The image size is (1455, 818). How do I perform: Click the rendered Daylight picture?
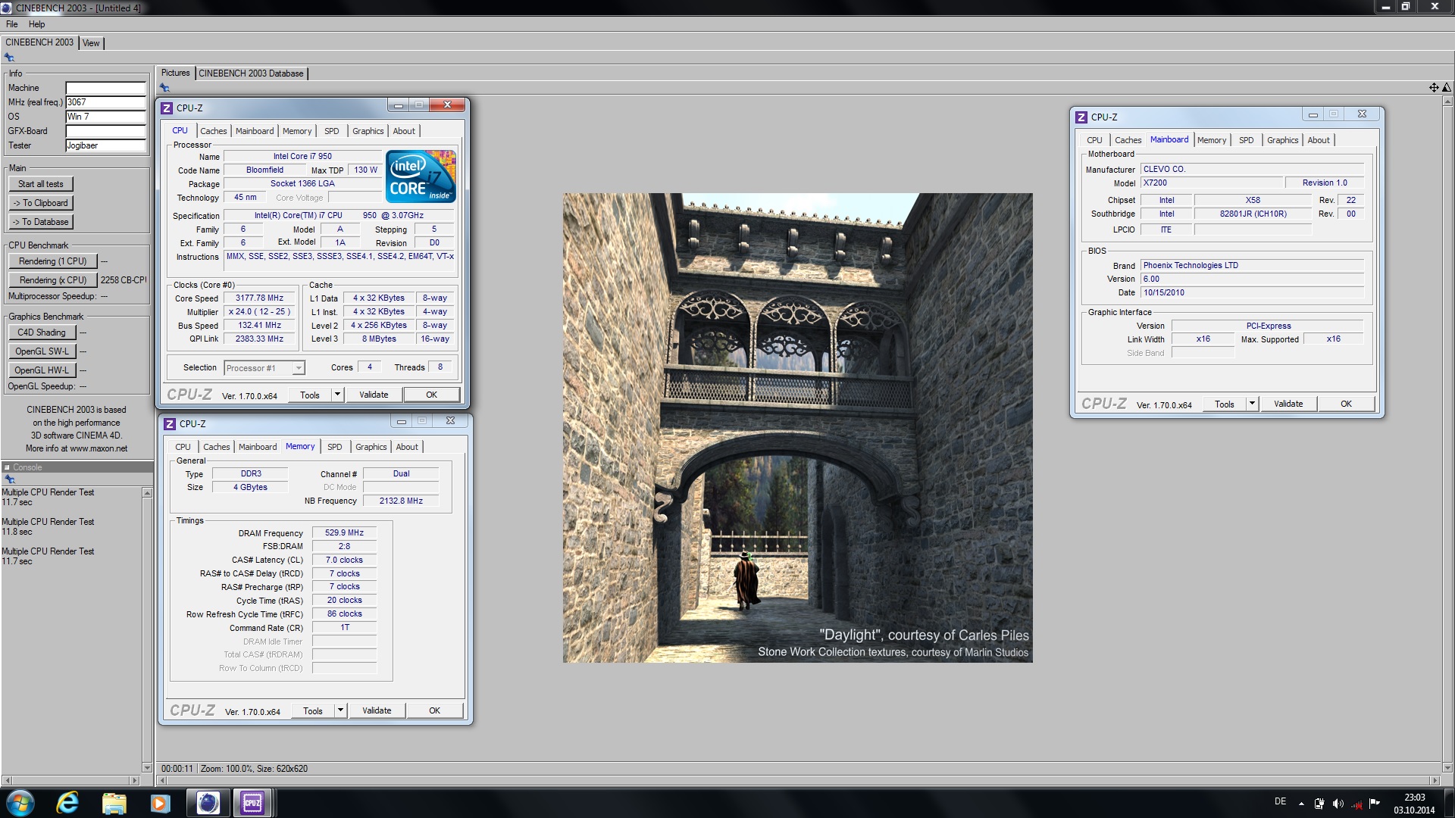pyautogui.click(x=797, y=428)
